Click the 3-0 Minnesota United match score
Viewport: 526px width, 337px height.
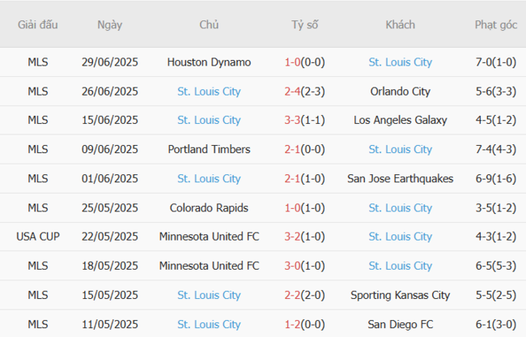pos(292,266)
